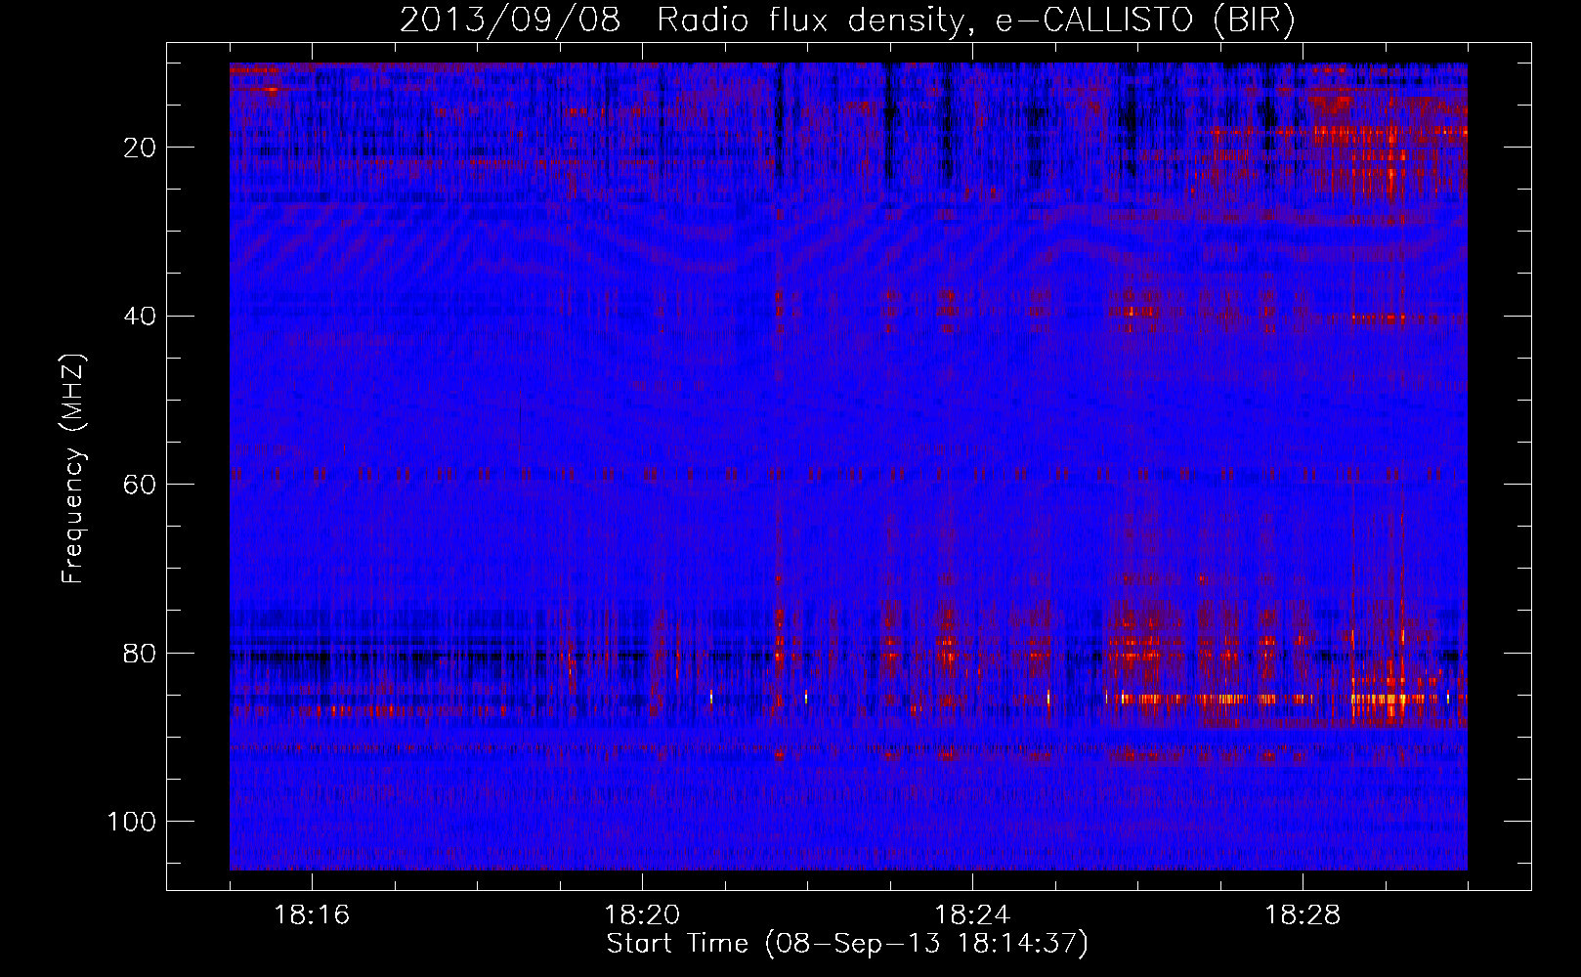Click the time tick label "18:20"
Viewport: 1581px width, 977px height.
(x=642, y=914)
